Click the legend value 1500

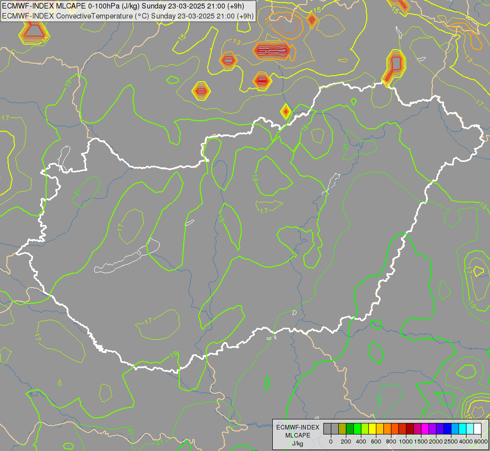click(x=421, y=441)
